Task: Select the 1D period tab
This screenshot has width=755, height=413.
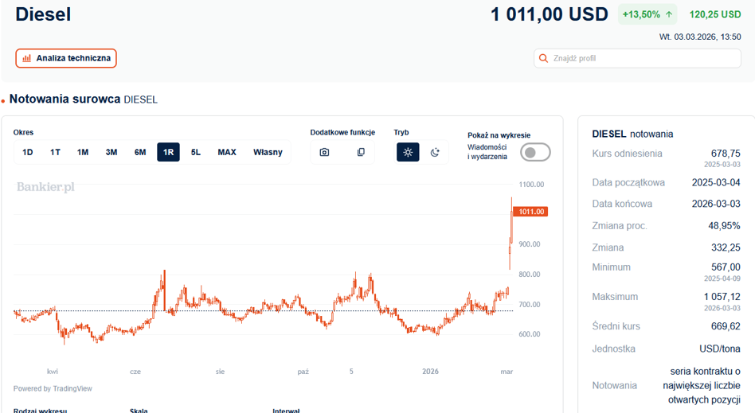Action: [27, 152]
